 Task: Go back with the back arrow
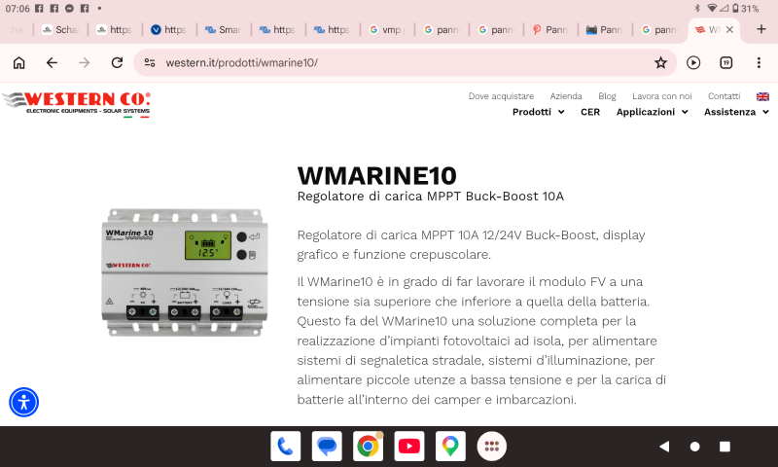point(52,63)
